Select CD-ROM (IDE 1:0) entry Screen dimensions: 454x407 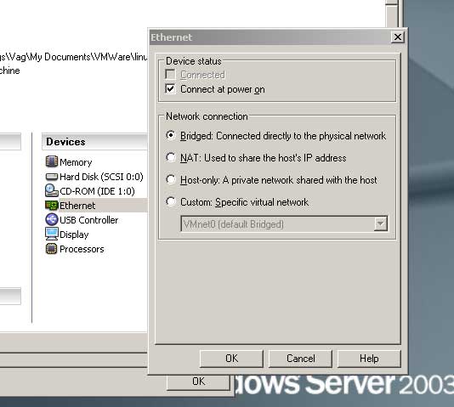point(97,191)
